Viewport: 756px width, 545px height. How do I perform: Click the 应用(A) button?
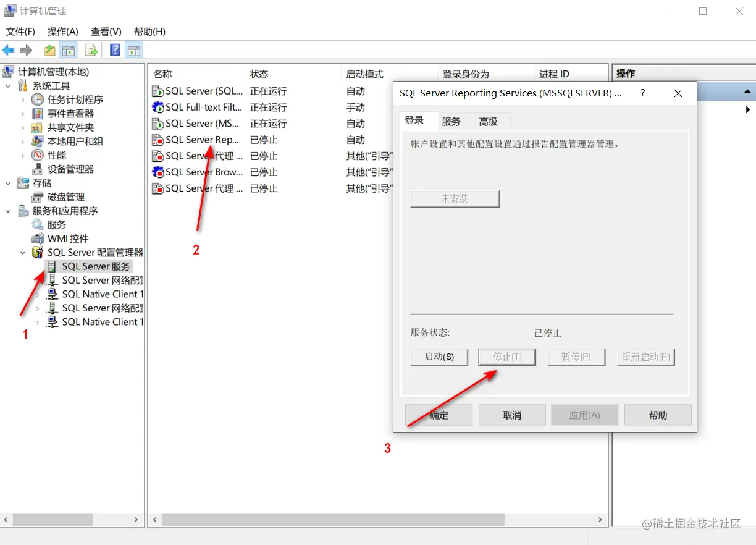[x=585, y=415]
